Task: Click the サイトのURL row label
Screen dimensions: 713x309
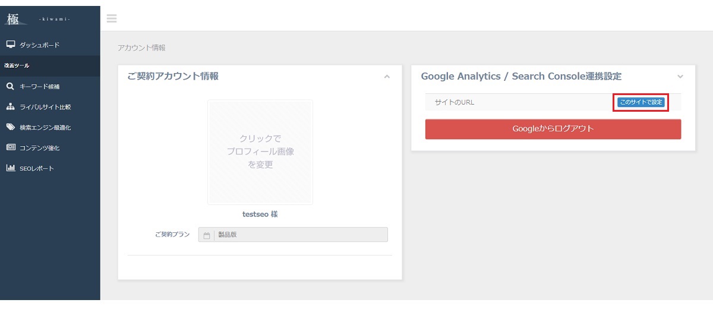Action: 455,102
